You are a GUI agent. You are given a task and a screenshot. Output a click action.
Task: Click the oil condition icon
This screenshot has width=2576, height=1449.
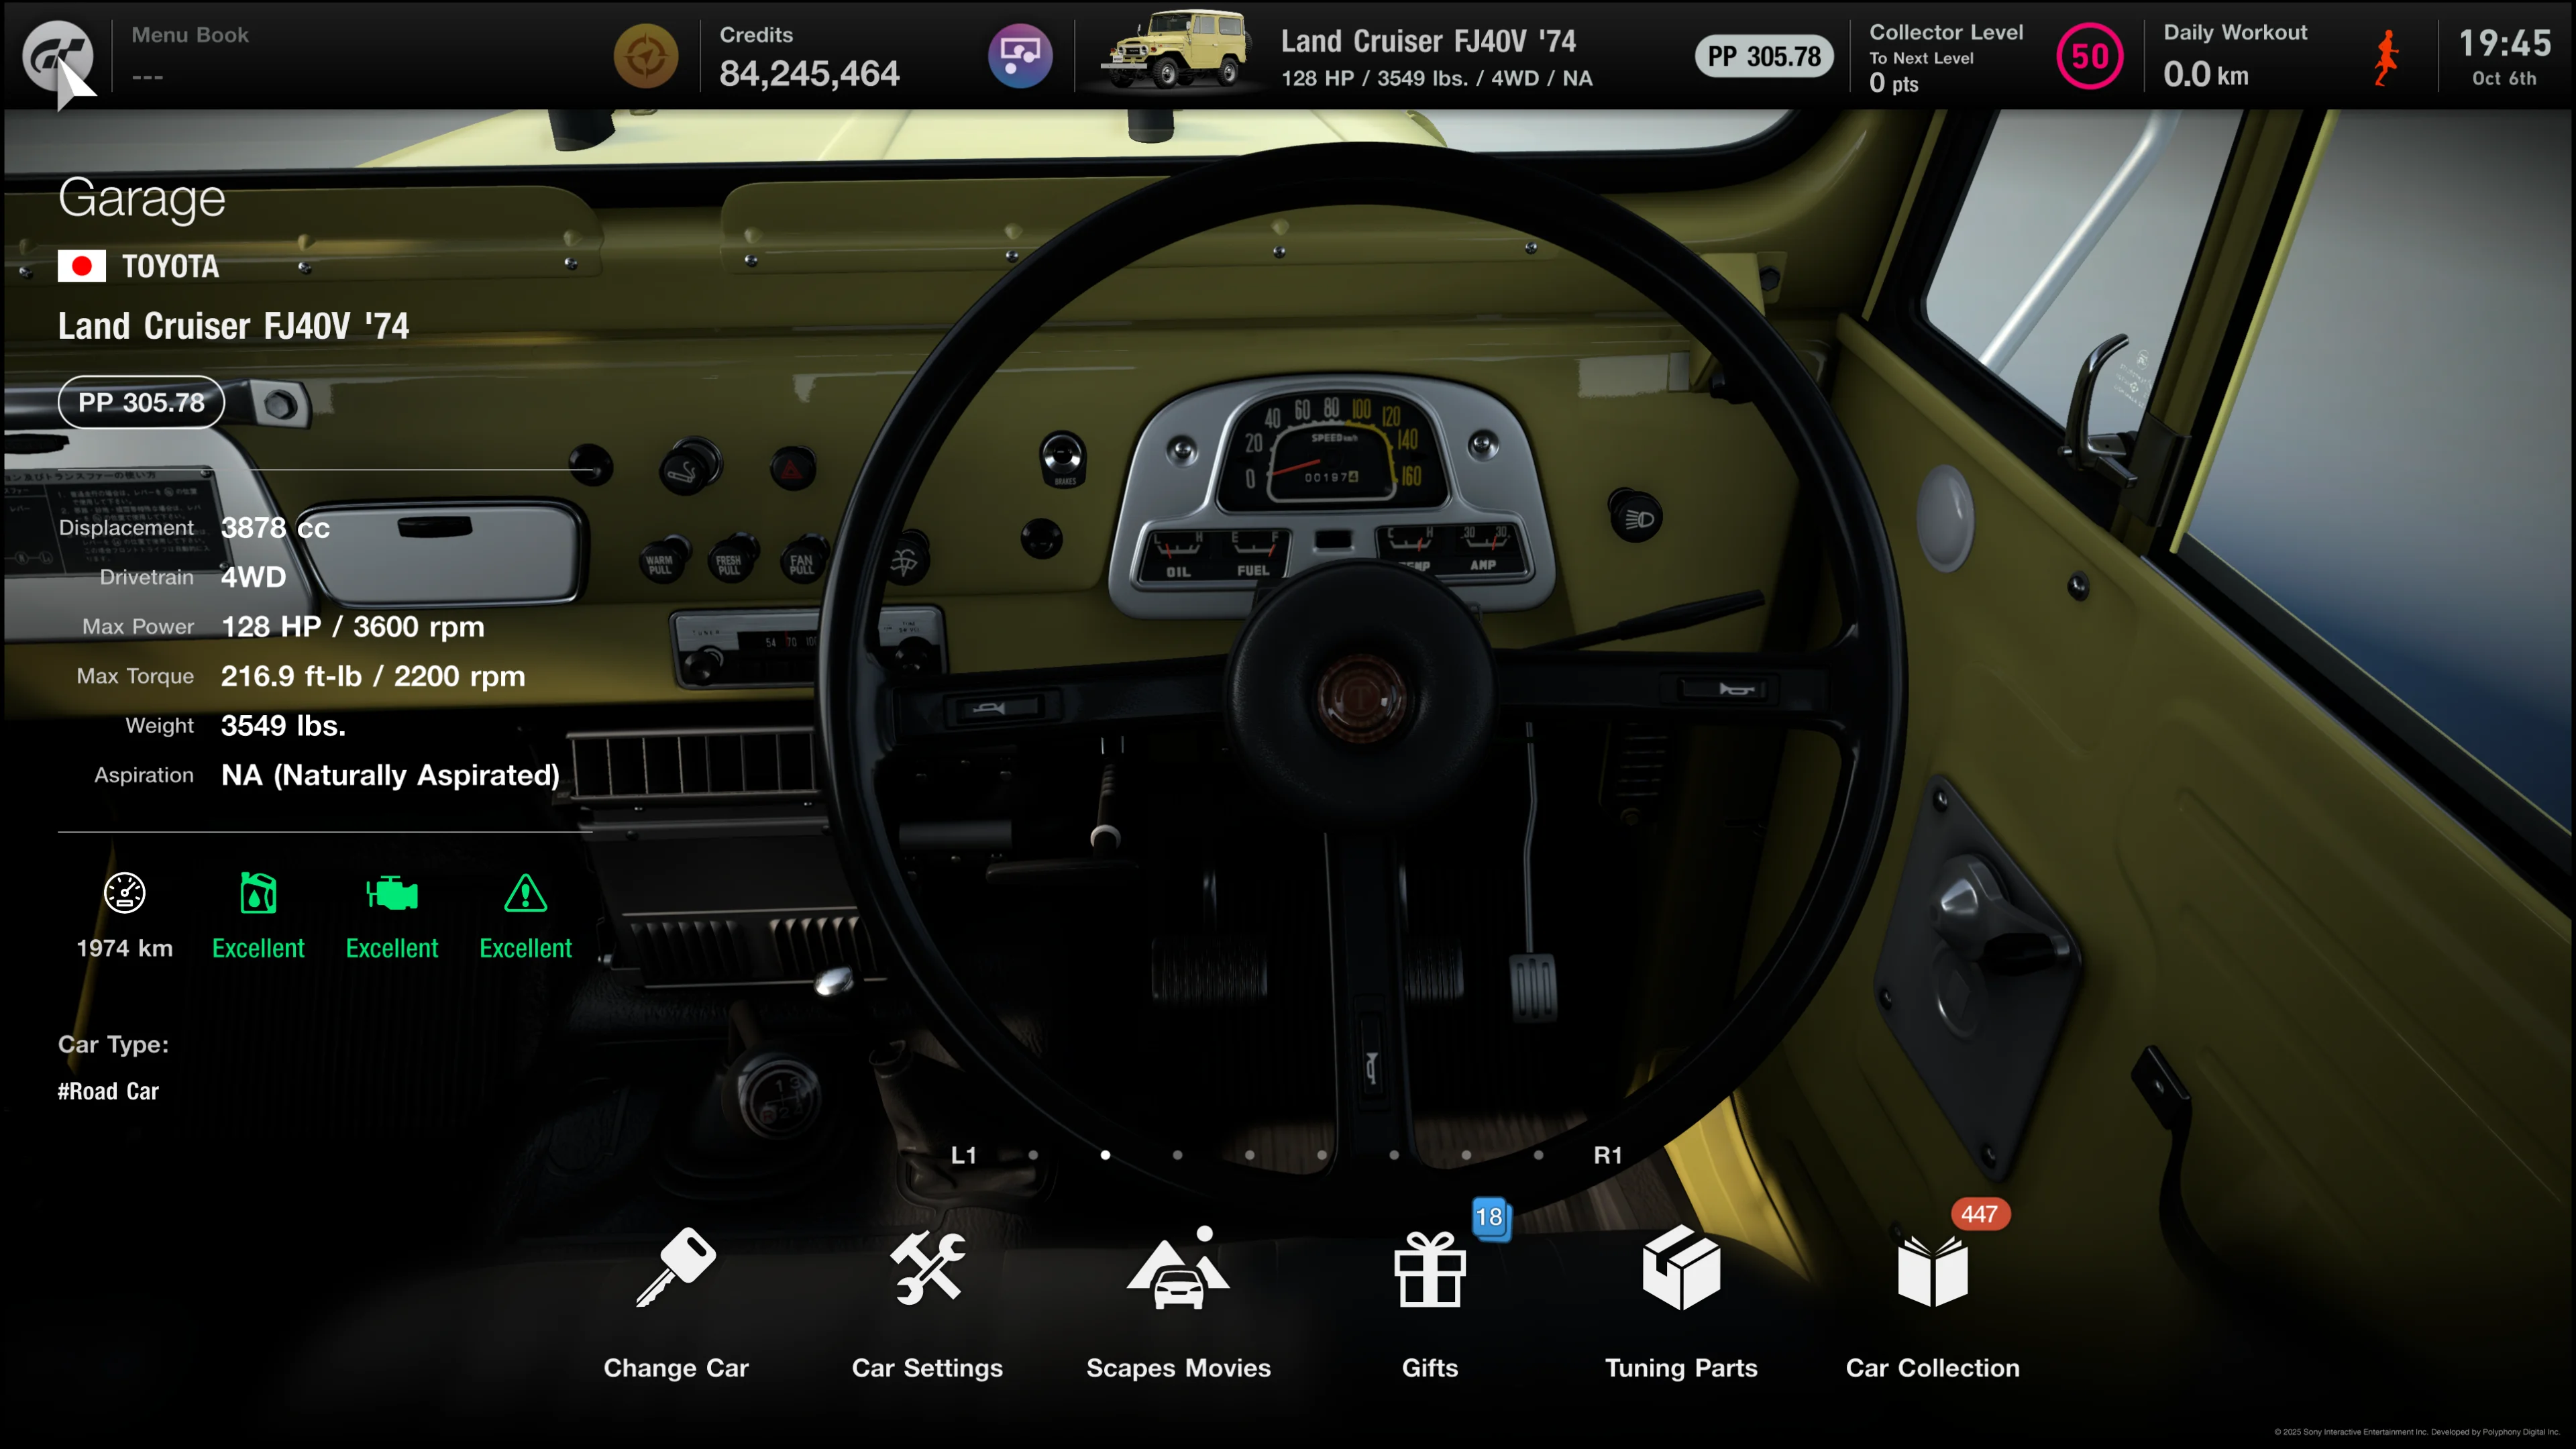(258, 892)
